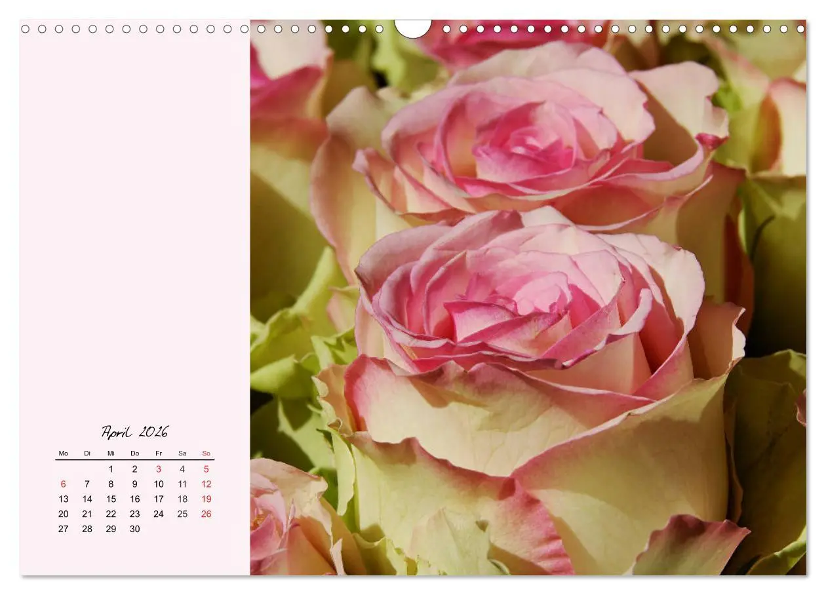Click date 4 in the calendar
The width and height of the screenshot is (826, 595).
coord(182,469)
